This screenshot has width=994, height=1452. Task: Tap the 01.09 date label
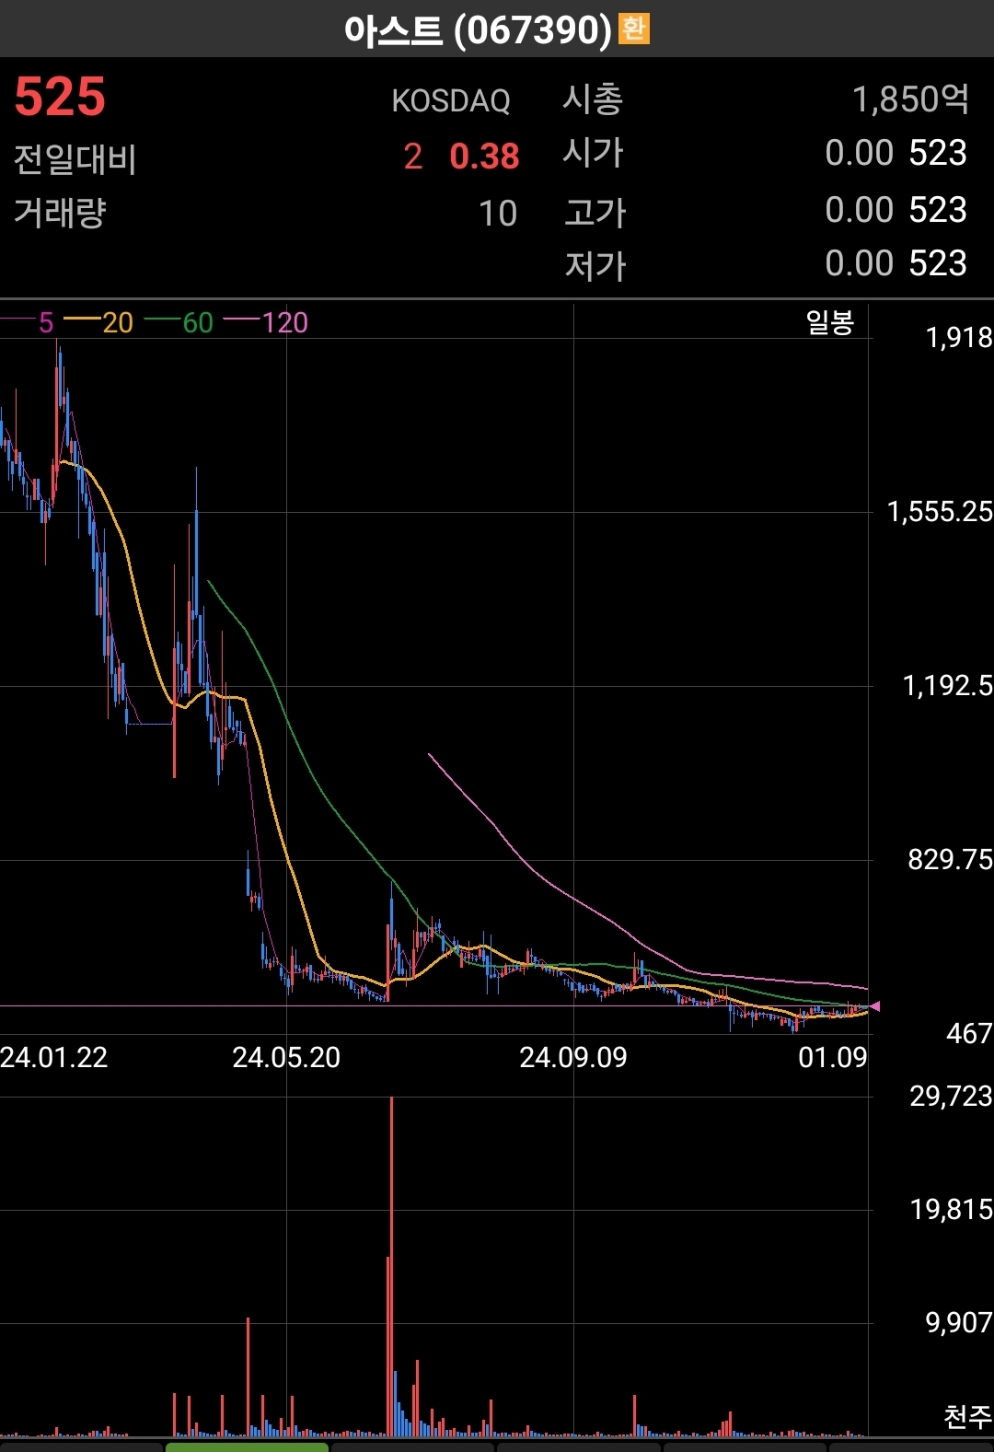(832, 1057)
